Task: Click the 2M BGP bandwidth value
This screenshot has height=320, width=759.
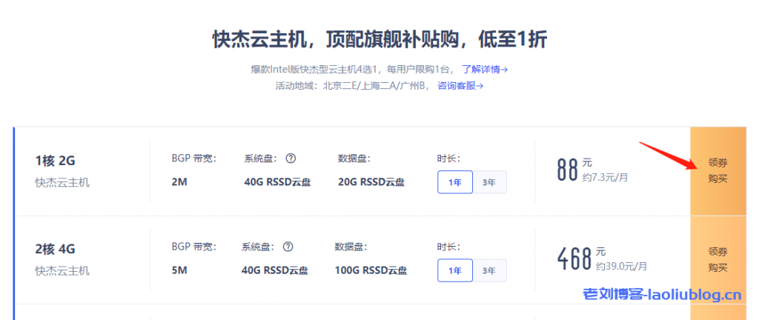Action: [179, 182]
